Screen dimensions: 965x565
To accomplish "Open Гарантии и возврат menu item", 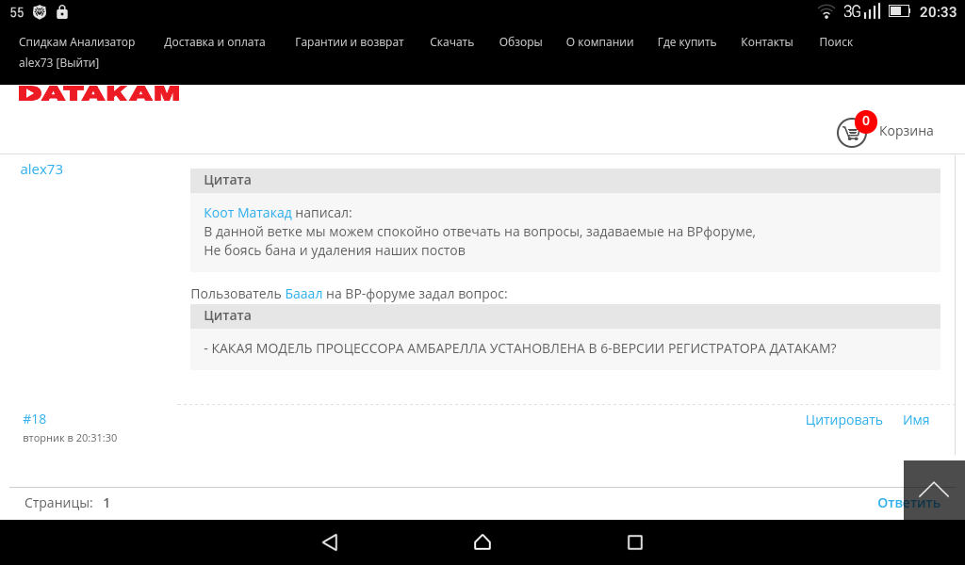I will tap(349, 42).
